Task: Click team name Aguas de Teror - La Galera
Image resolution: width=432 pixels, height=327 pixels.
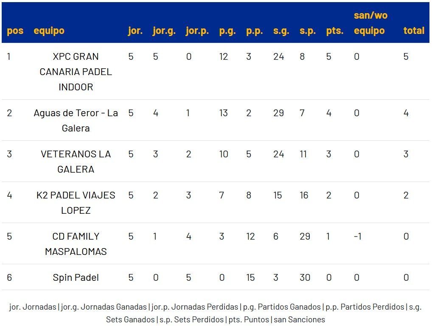Action: click(x=76, y=120)
